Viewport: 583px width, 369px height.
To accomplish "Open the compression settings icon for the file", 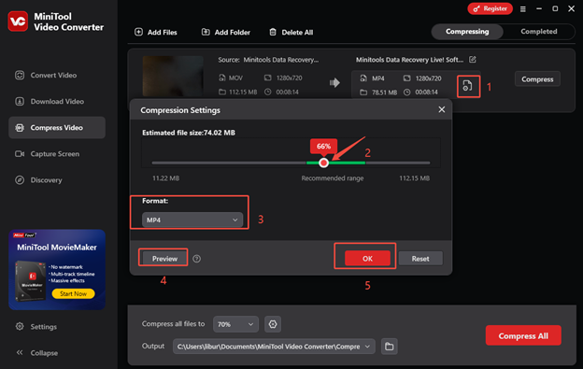I will 467,86.
